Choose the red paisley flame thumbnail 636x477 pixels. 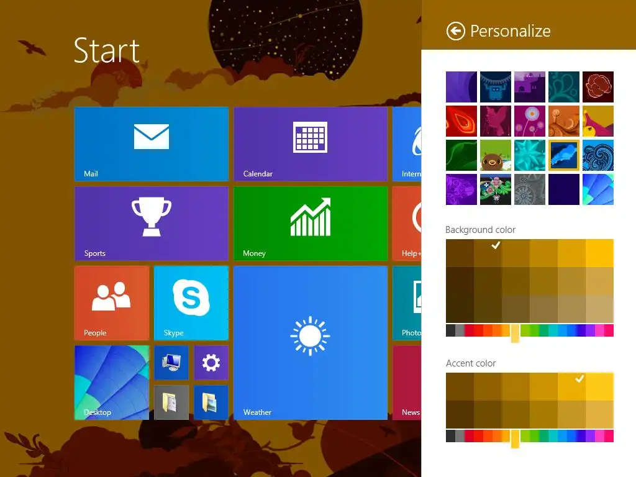(x=461, y=121)
